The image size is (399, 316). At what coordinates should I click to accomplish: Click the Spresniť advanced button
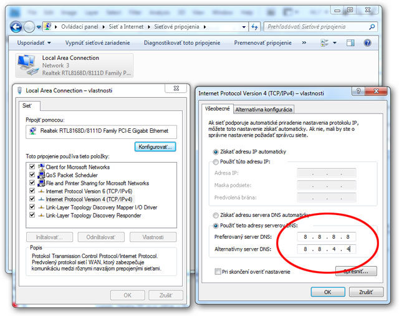pos(356,271)
